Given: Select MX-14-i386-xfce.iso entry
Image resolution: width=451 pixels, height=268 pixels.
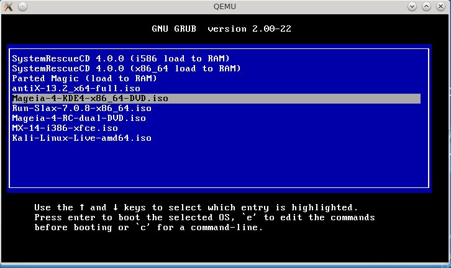Looking at the screenshot, I should pos(65,128).
